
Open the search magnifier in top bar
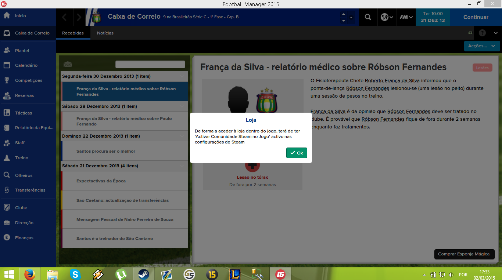coord(367,17)
